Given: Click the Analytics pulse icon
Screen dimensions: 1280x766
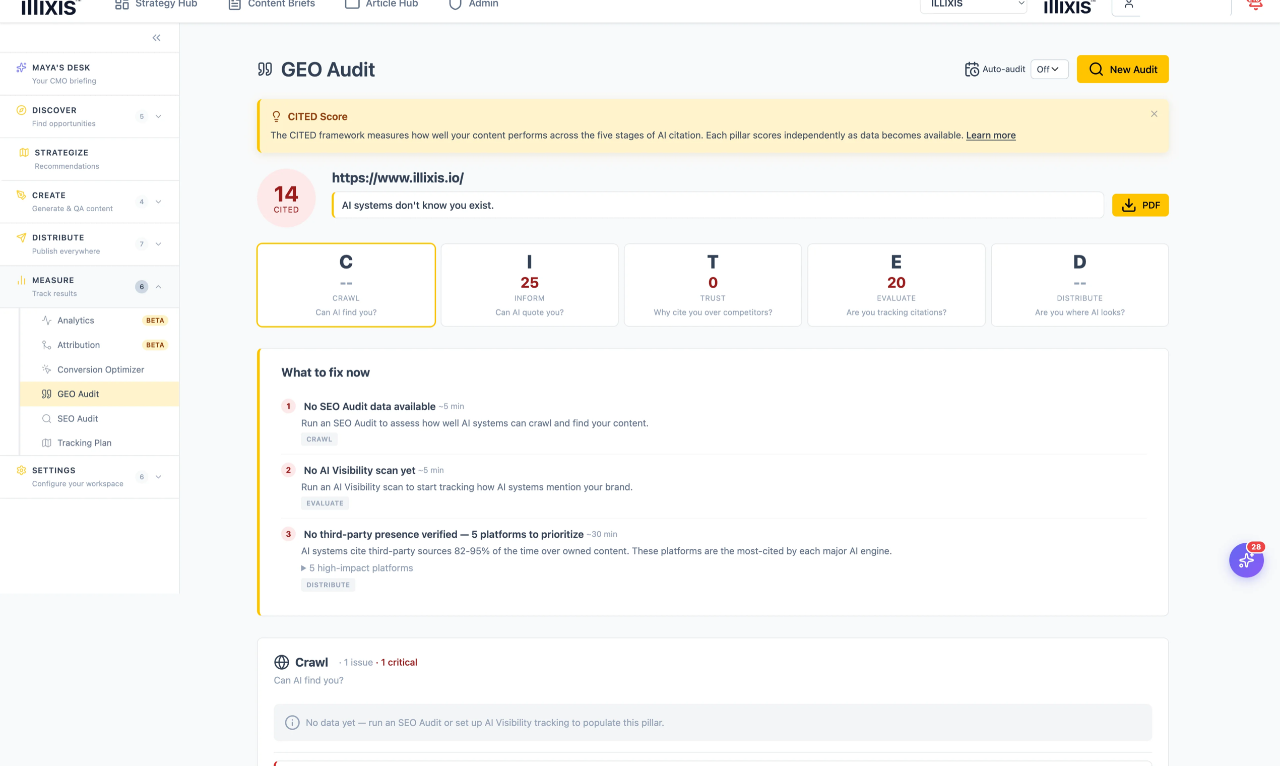Looking at the screenshot, I should pos(46,321).
